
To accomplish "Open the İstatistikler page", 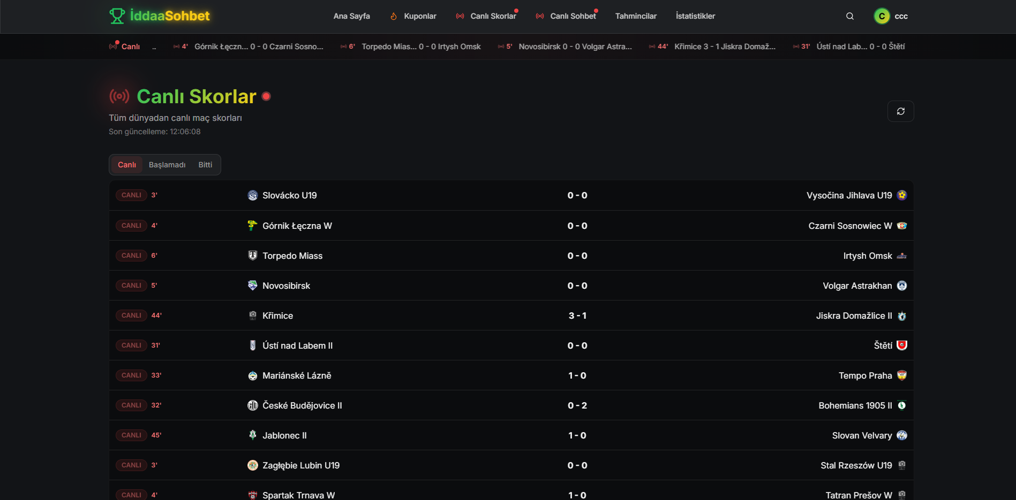I will click(695, 16).
